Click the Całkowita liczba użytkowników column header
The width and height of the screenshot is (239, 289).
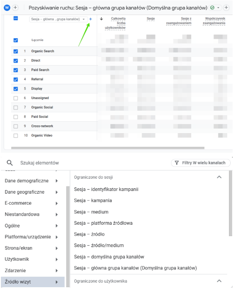(115, 23)
